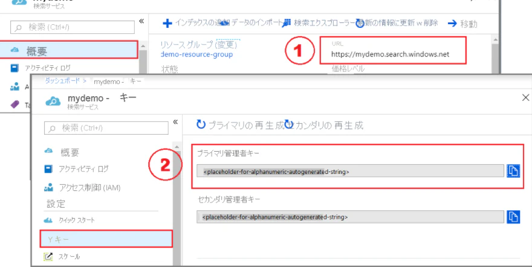
Task: Click the (変更) link next to リソースグループ
Action: pyautogui.click(x=227, y=44)
